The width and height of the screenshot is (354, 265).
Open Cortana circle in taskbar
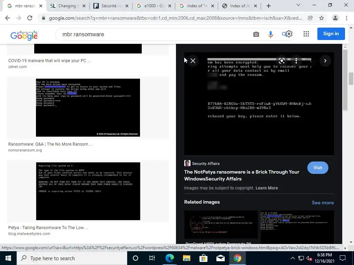pos(136,258)
